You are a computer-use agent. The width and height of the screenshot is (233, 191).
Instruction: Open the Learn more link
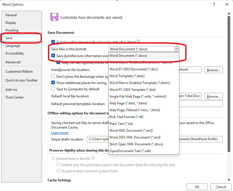(60, 133)
